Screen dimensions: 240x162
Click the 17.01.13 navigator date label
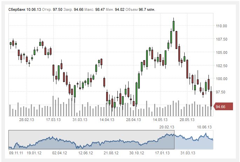(x=162, y=153)
